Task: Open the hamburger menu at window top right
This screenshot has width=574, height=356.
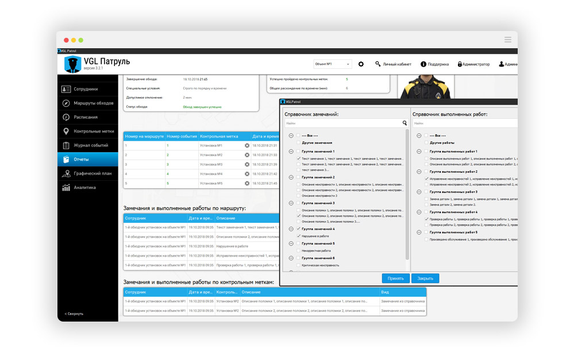Action: coord(508,40)
